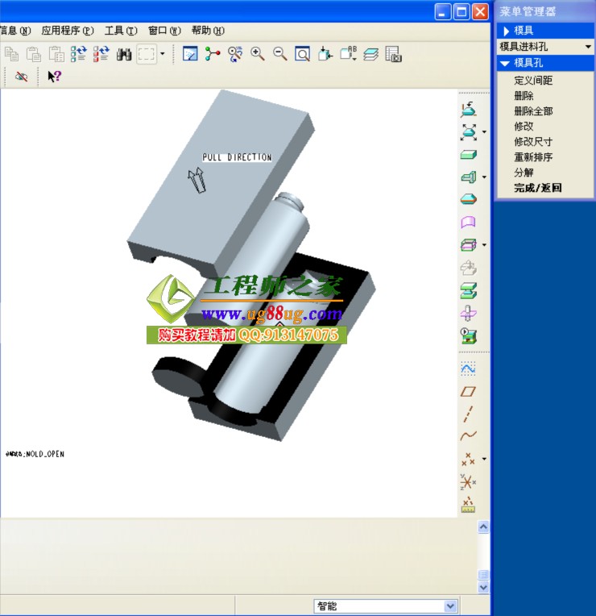Select 删除全部 in menu manager
Viewport: 596px width, 616px height.
533,111
